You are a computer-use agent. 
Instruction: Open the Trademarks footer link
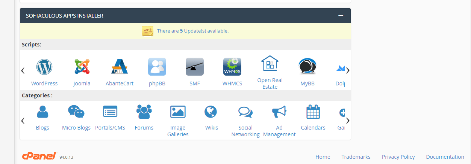click(x=356, y=157)
